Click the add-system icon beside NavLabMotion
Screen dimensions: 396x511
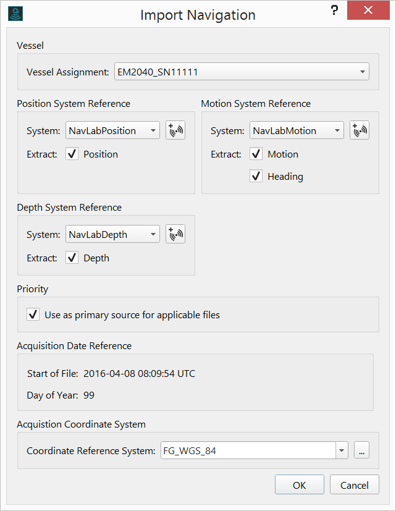(360, 130)
